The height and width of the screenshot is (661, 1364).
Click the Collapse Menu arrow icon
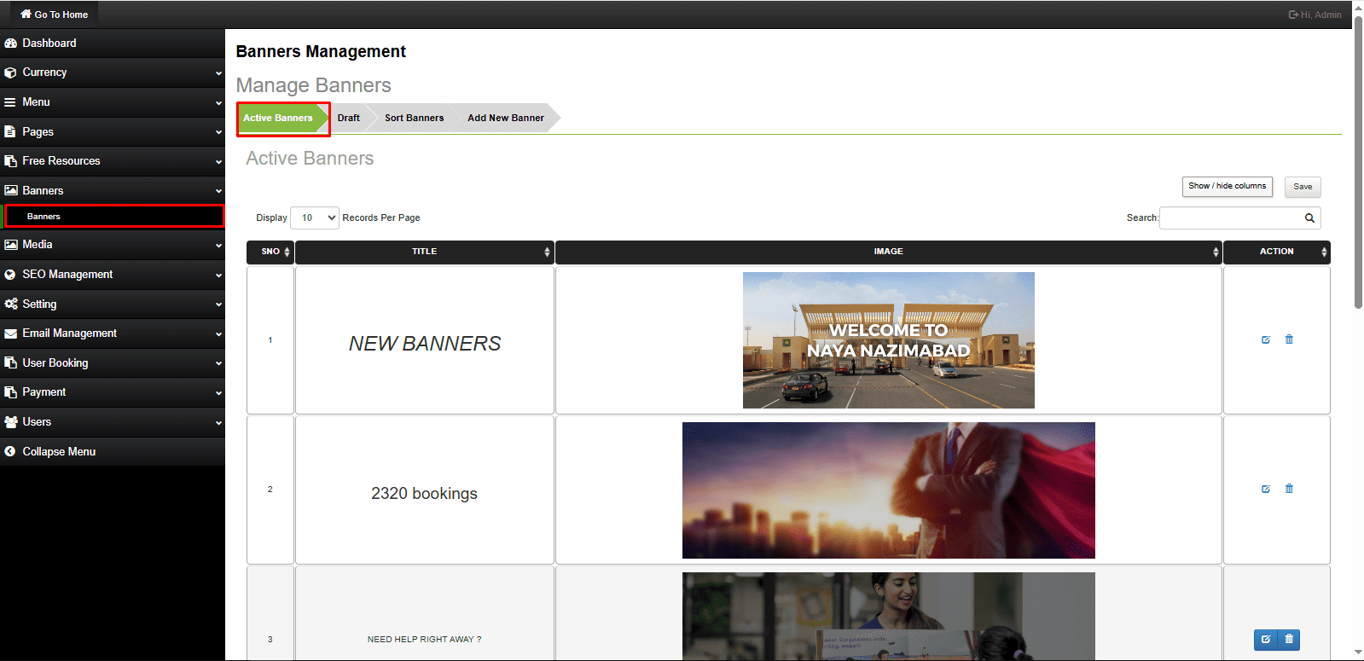pos(10,452)
